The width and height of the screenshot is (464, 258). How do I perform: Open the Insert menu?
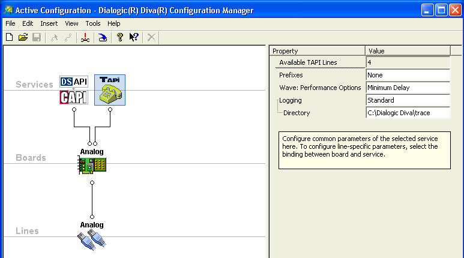pos(49,23)
